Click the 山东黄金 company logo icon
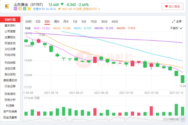 [7, 6]
